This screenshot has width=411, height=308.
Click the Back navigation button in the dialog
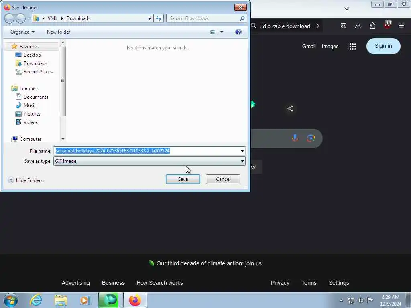click(9, 18)
